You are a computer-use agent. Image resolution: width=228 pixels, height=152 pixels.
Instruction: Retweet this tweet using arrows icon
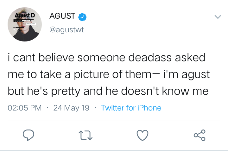click(x=85, y=135)
